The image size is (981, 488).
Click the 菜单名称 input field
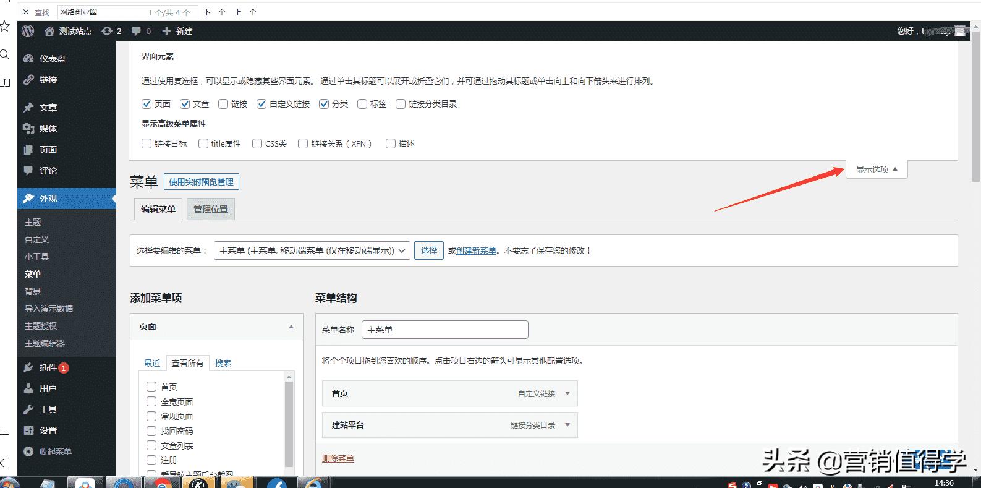[444, 330]
